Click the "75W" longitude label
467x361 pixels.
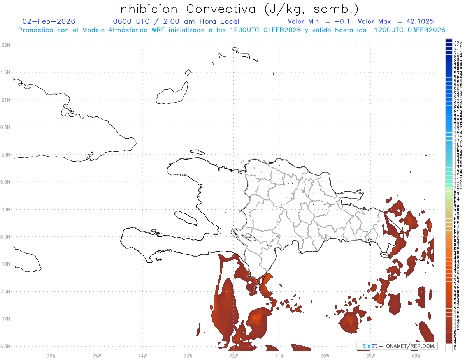(97, 355)
